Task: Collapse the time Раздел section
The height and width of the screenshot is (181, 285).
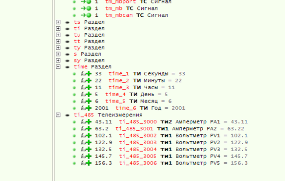Action: [x=58, y=67]
